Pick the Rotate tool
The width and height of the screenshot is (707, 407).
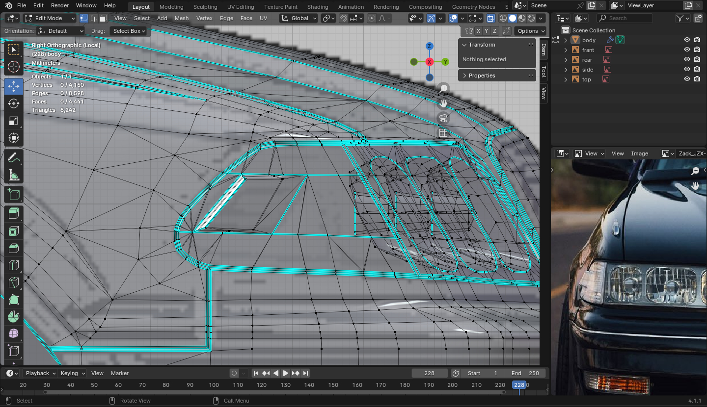tap(14, 103)
